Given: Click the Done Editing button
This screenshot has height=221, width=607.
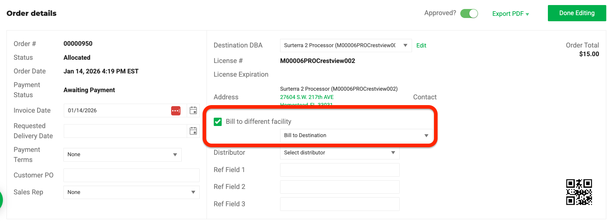Looking at the screenshot, I should tap(577, 13).
